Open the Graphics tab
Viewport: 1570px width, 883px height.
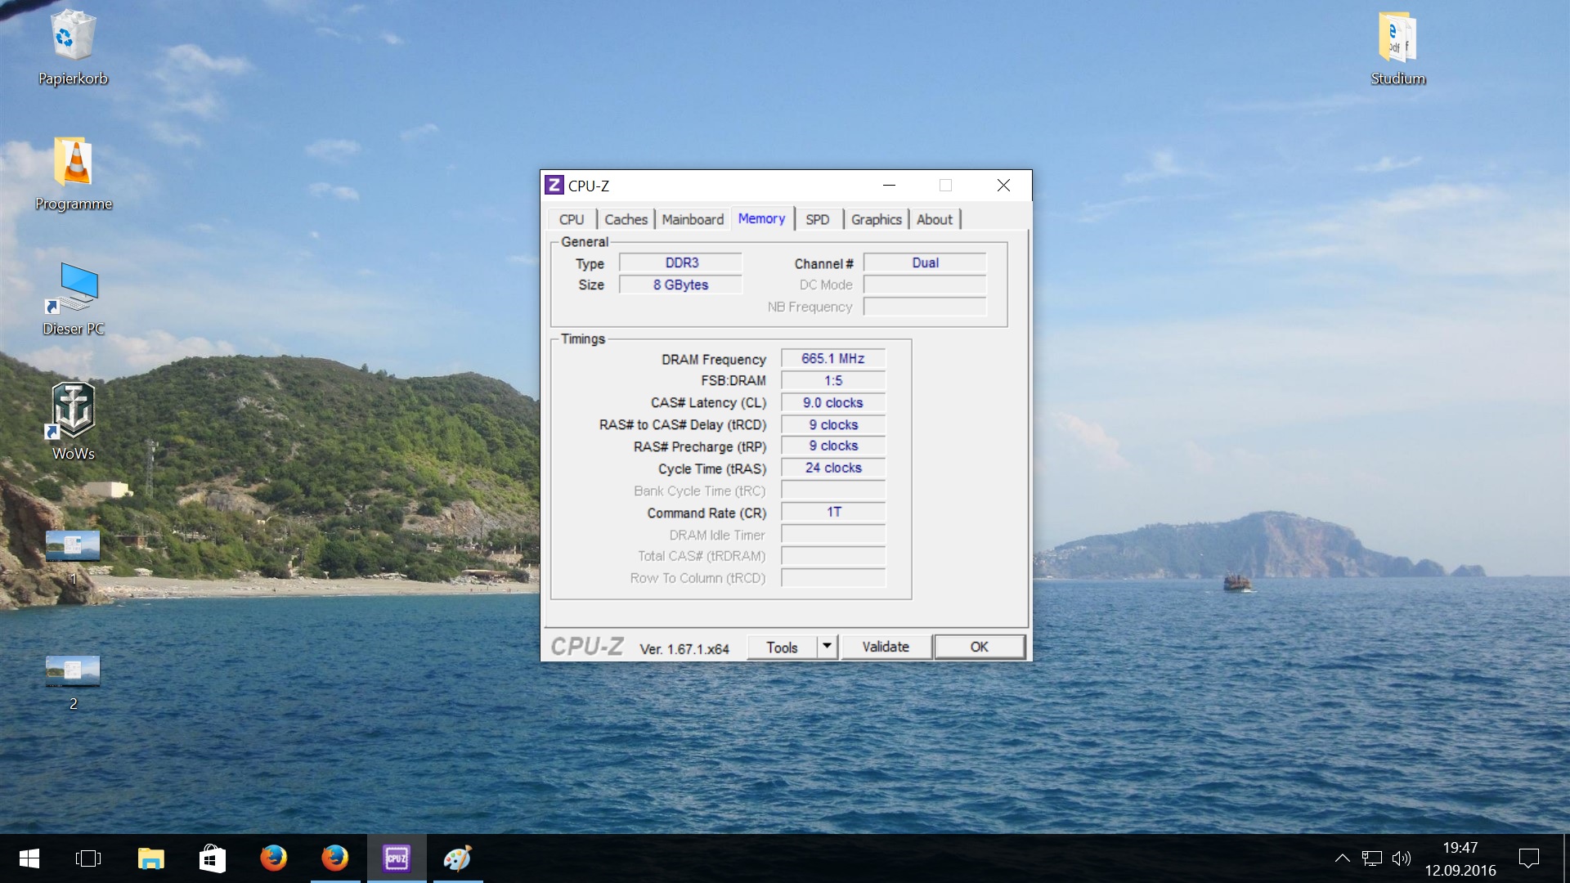(x=876, y=219)
